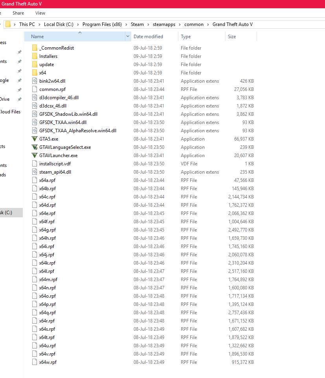The image size is (325, 378).
Task: Open the Name column filter dropdown
Action: [128, 36]
